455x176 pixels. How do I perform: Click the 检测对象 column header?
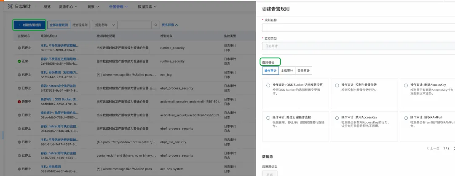click(167, 36)
